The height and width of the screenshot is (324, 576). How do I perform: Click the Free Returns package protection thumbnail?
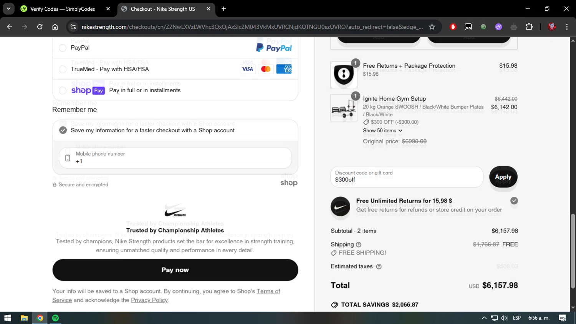pos(344,75)
